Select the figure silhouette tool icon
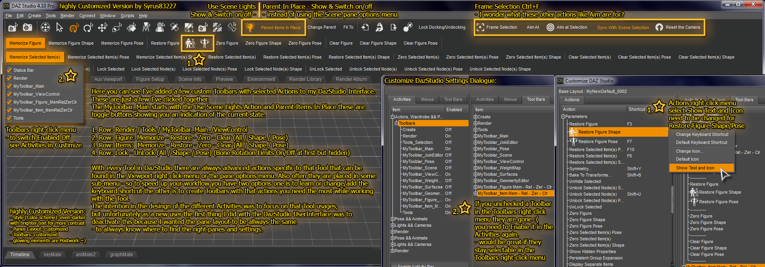 (160, 27)
